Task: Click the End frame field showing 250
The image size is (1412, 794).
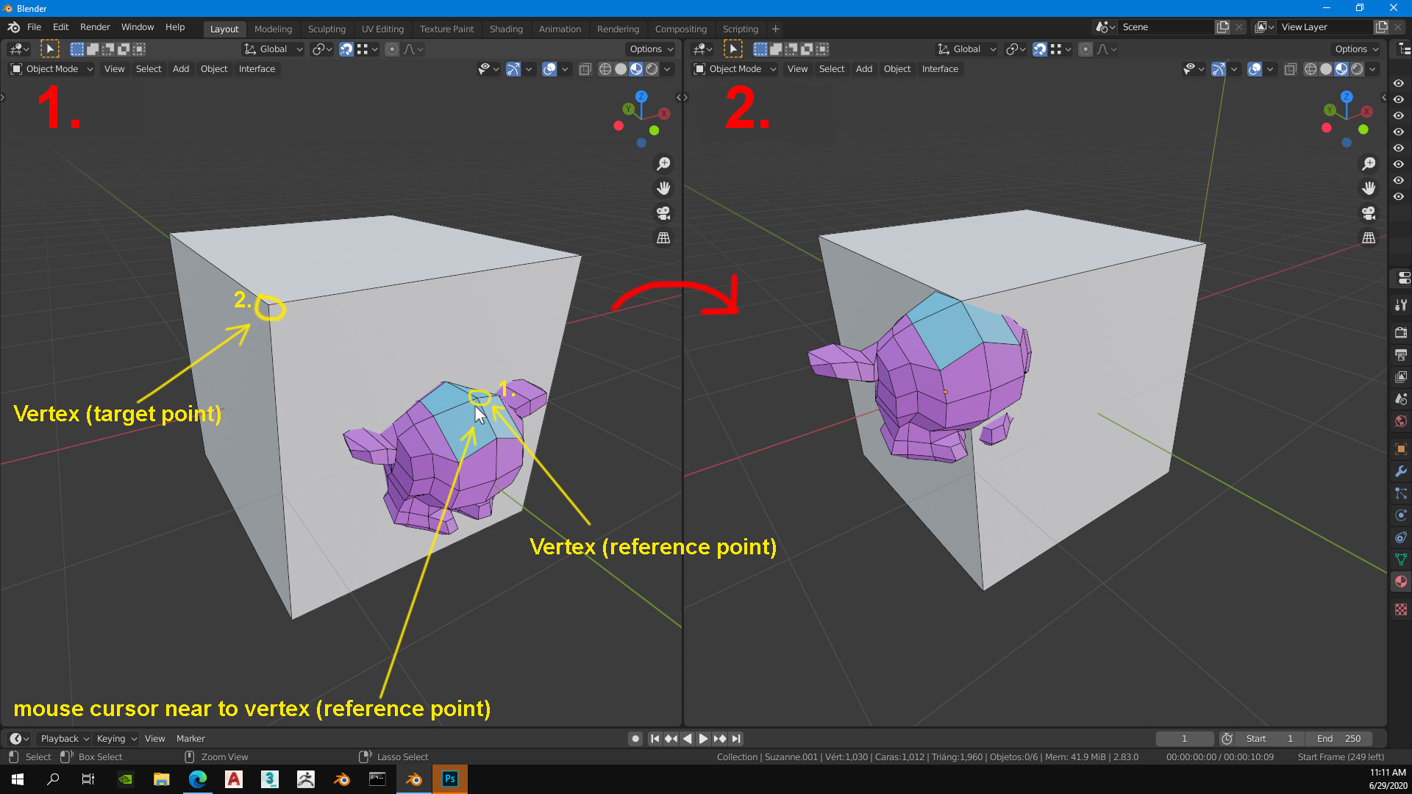Action: pos(1338,739)
